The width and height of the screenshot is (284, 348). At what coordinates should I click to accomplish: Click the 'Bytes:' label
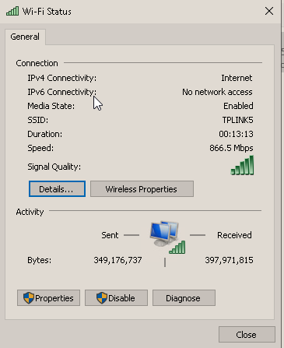click(40, 260)
